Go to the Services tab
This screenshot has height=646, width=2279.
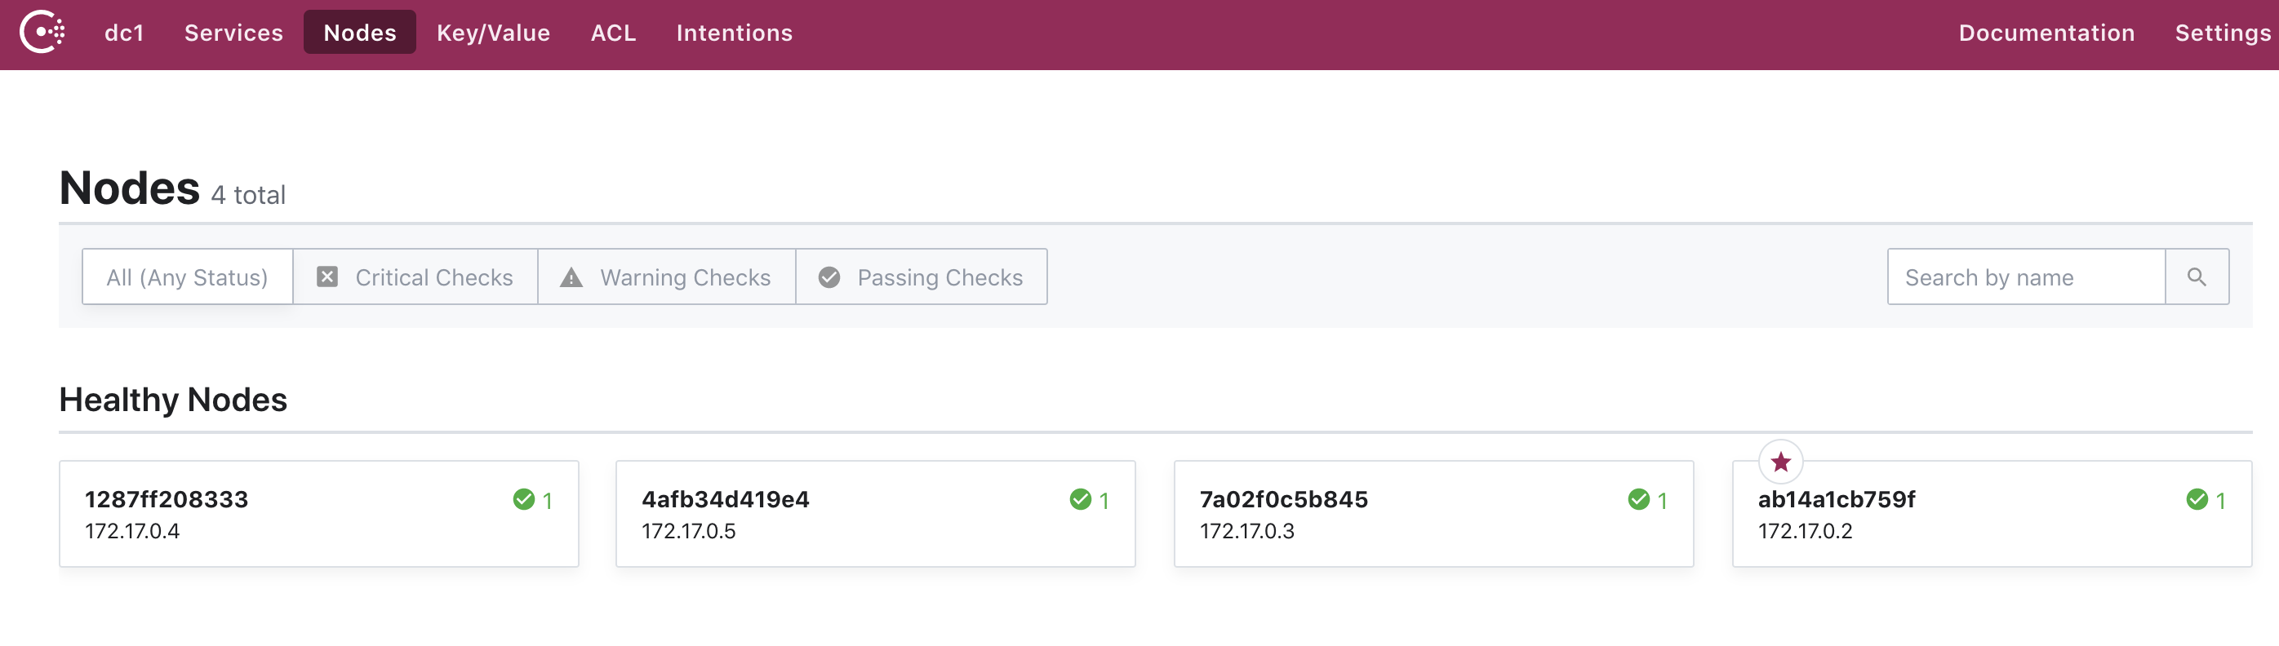233,33
